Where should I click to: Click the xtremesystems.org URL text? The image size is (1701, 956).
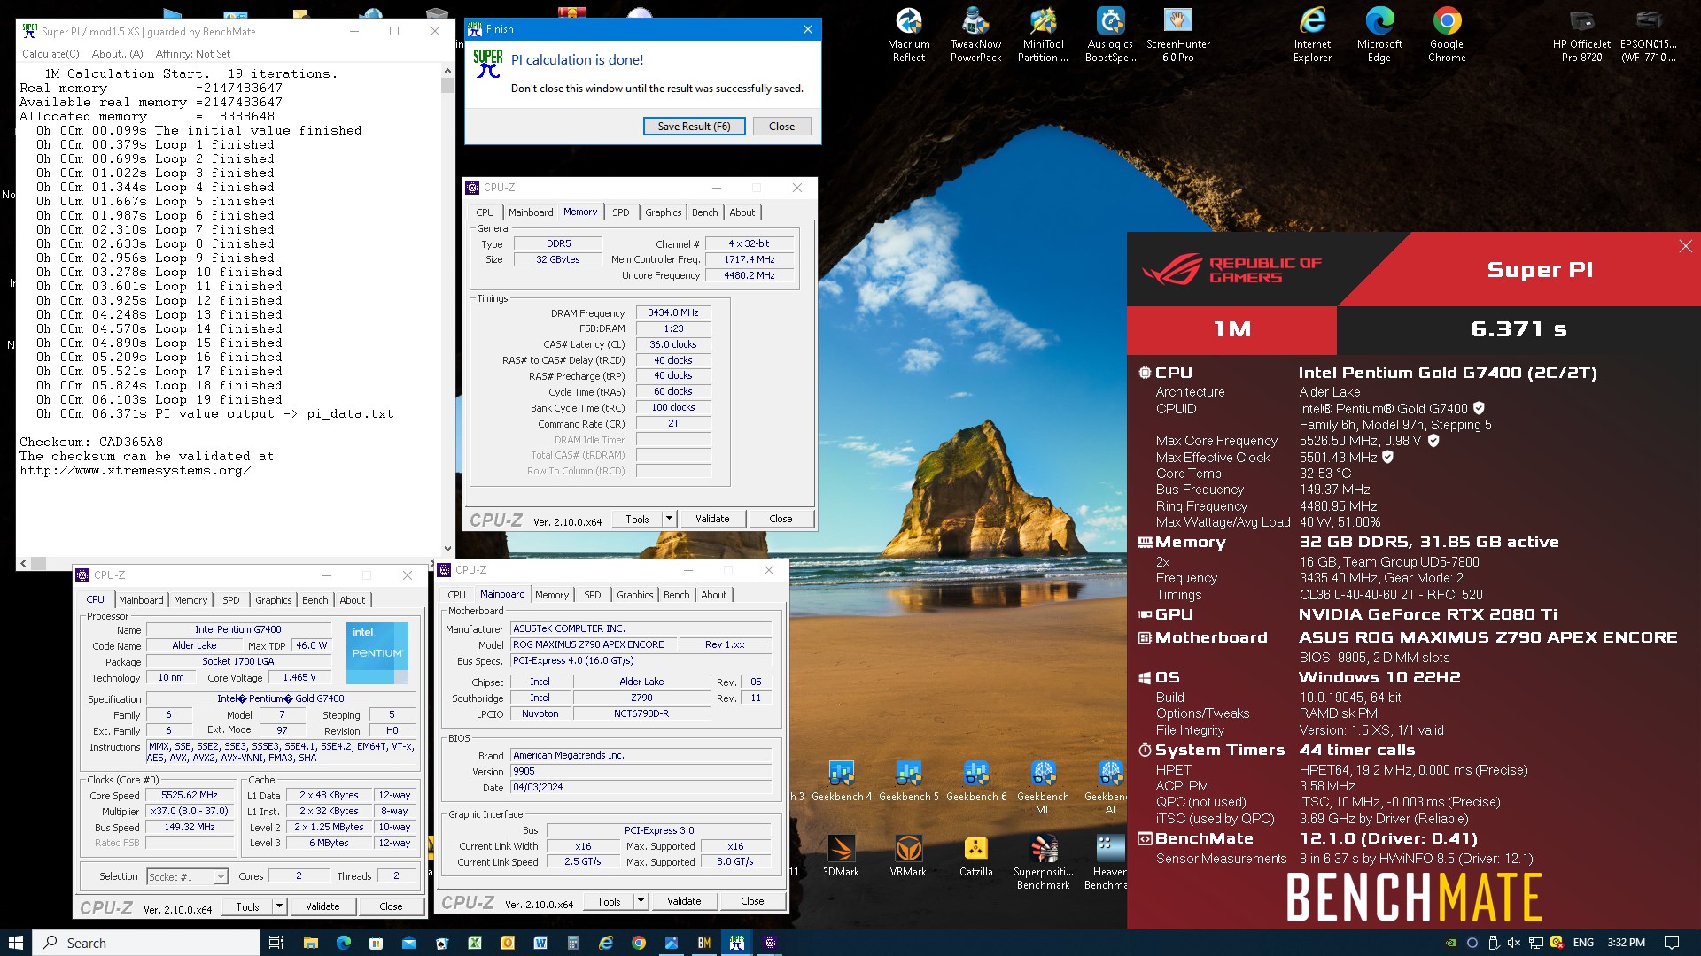click(135, 471)
